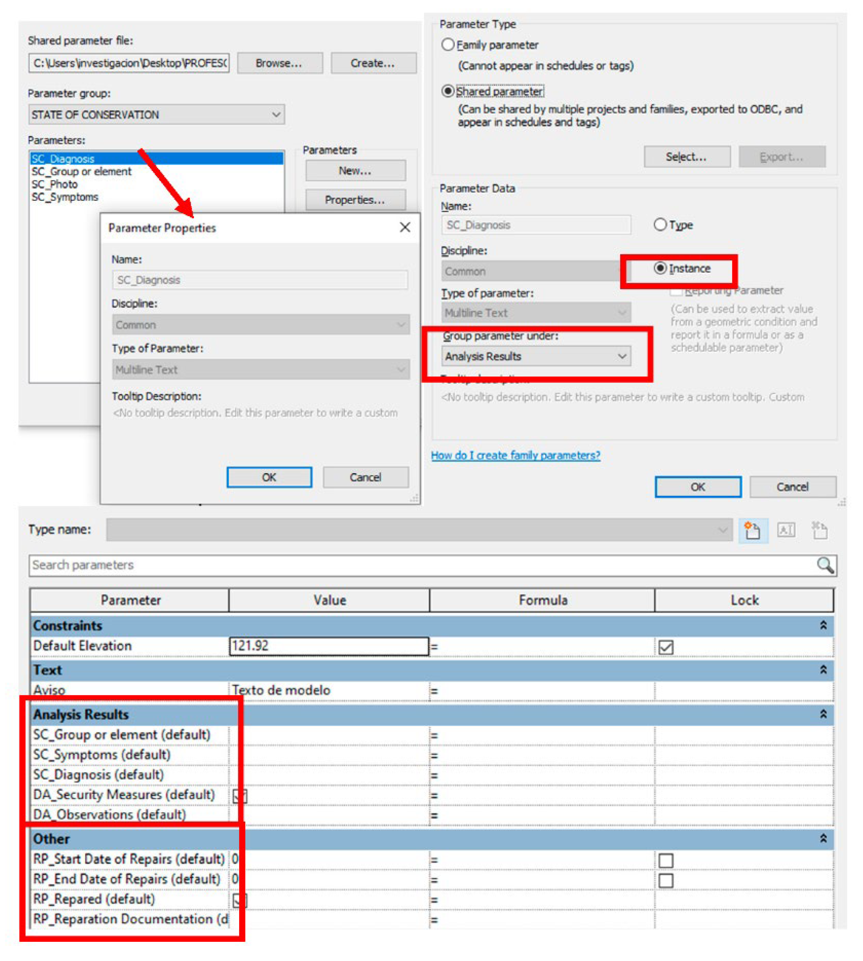
Task: Click the Browse button
Action: click(x=279, y=63)
